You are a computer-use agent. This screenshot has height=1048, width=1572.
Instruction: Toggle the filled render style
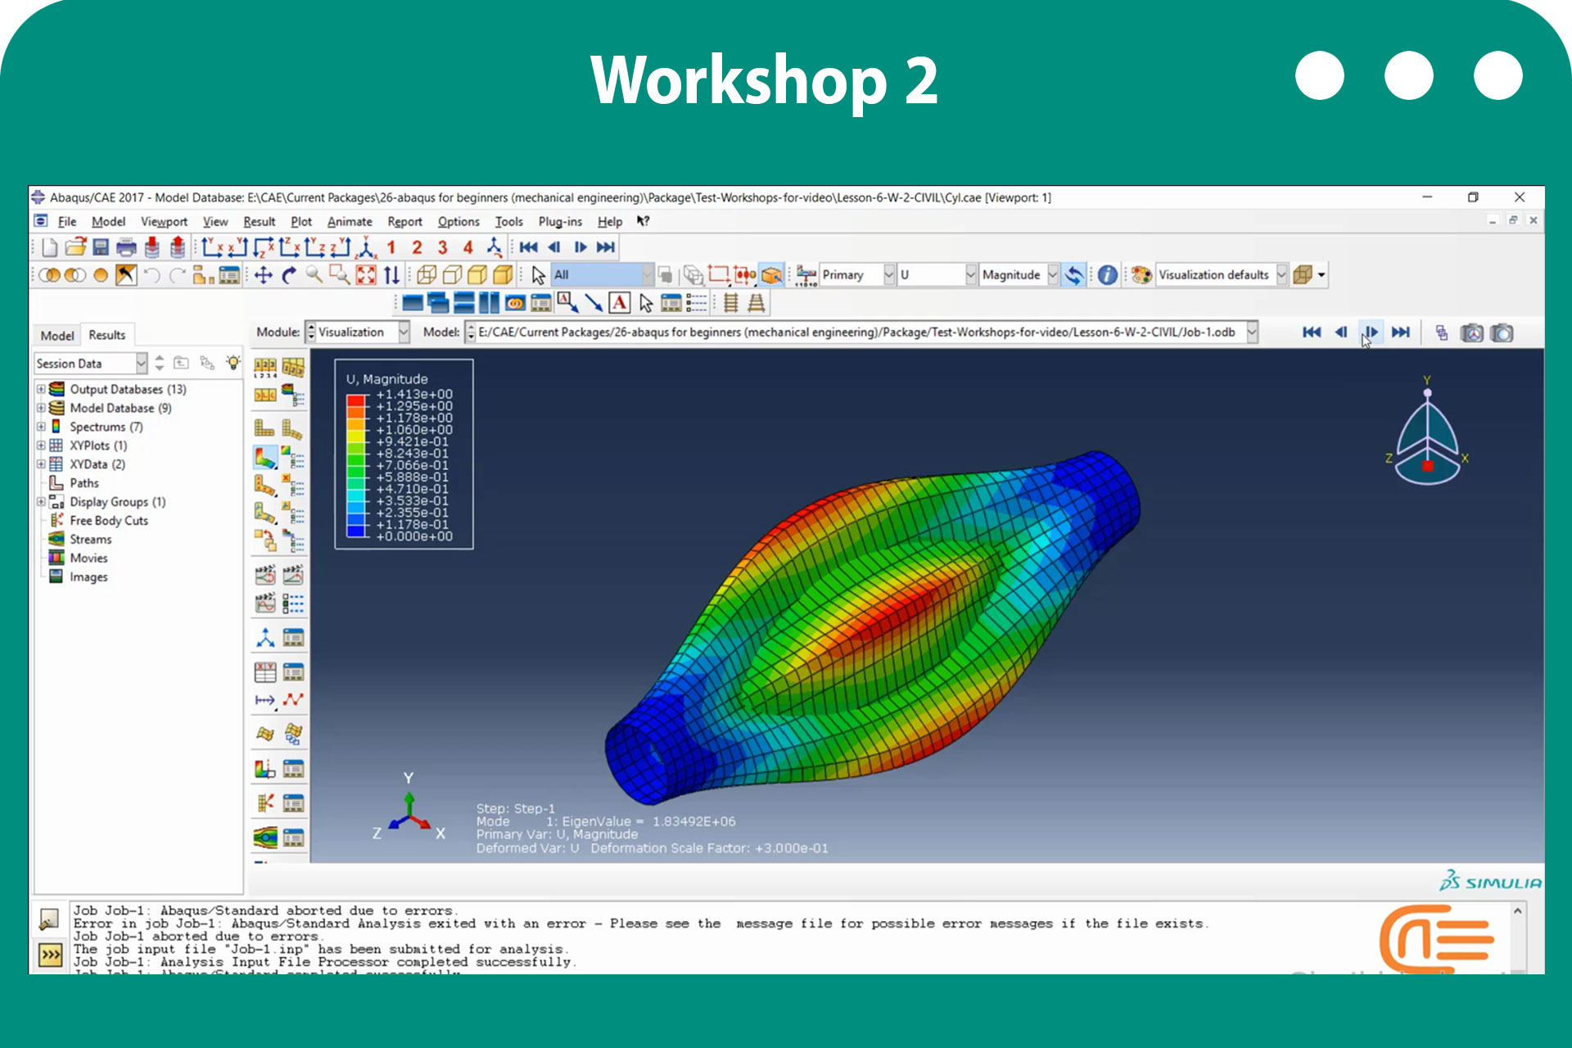click(477, 275)
